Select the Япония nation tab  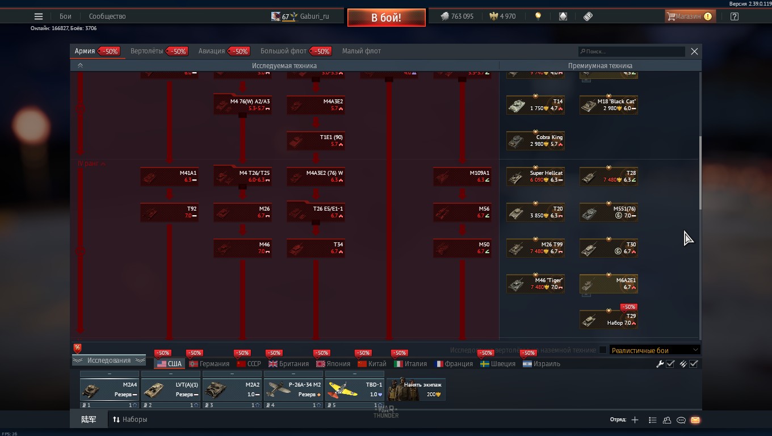[x=333, y=364]
